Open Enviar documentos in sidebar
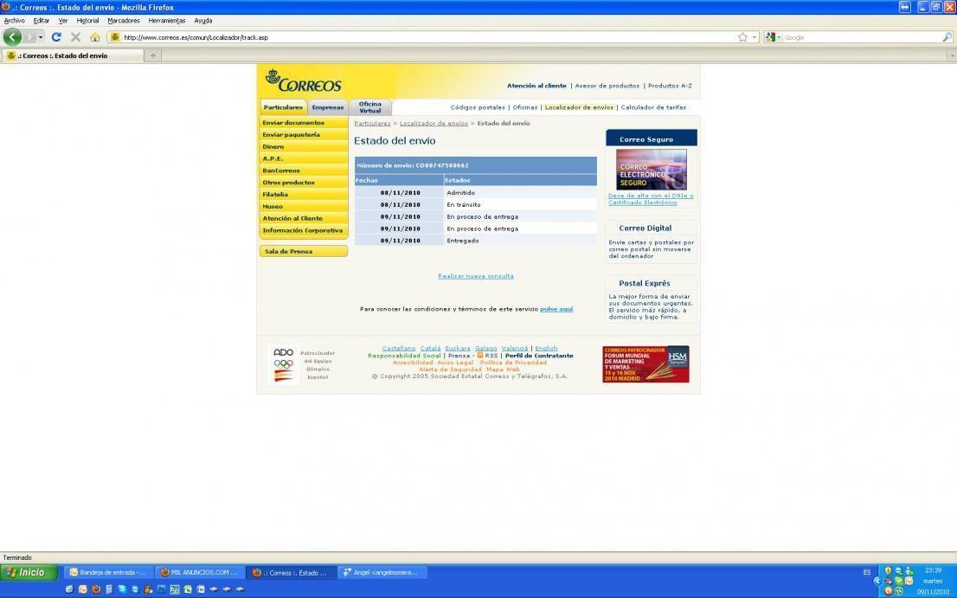957x598 pixels. [x=304, y=123]
